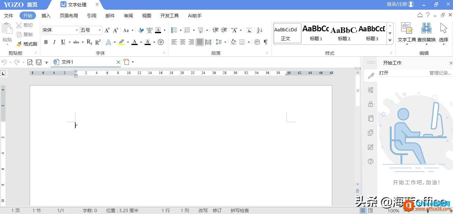Expand the styles gallery with the bottom arrow
This screenshot has width=453, height=214.
(390, 40)
